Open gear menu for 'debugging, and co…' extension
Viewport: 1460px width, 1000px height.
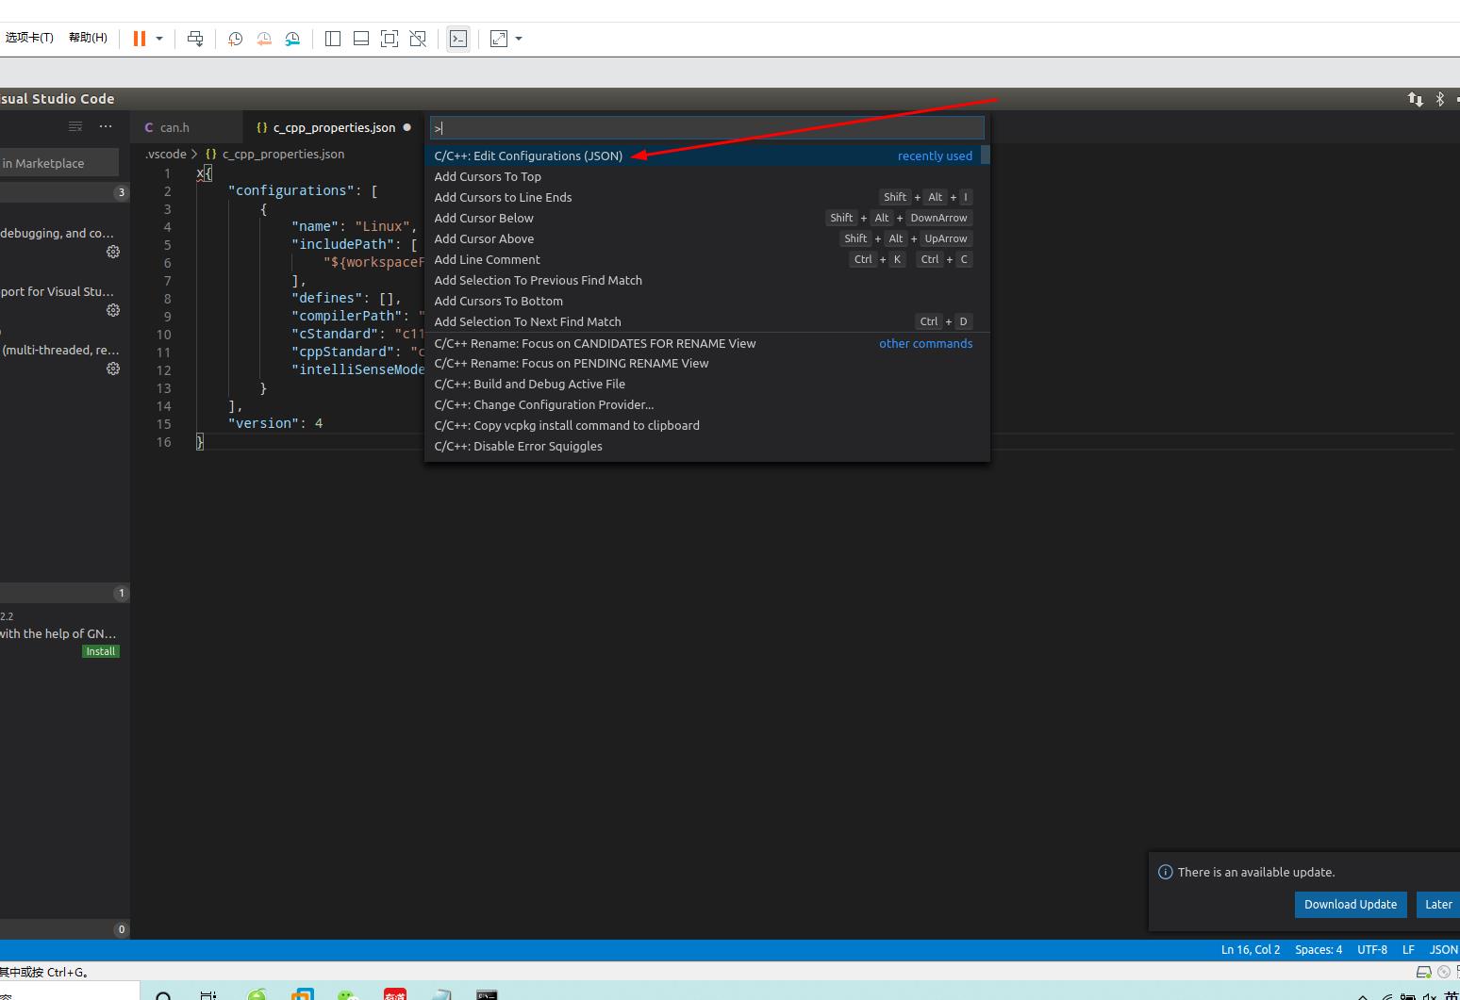[113, 252]
